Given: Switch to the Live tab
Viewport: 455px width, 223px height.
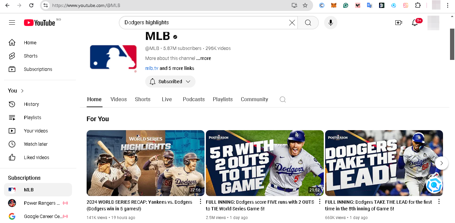Looking at the screenshot, I should pyautogui.click(x=167, y=100).
